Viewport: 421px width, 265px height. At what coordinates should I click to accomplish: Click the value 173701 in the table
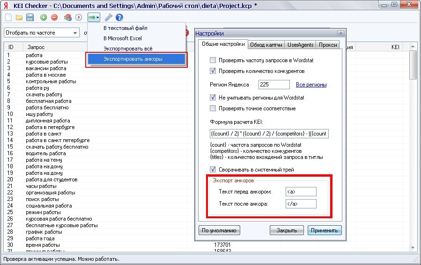click(x=222, y=244)
